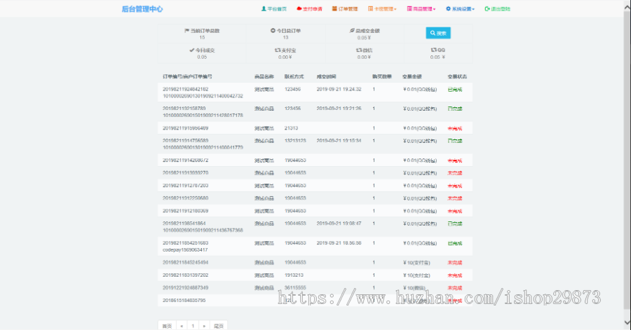Screen dimensions: 631x330
Task: Open the 支付申请 nav item
Action: (x=309, y=9)
